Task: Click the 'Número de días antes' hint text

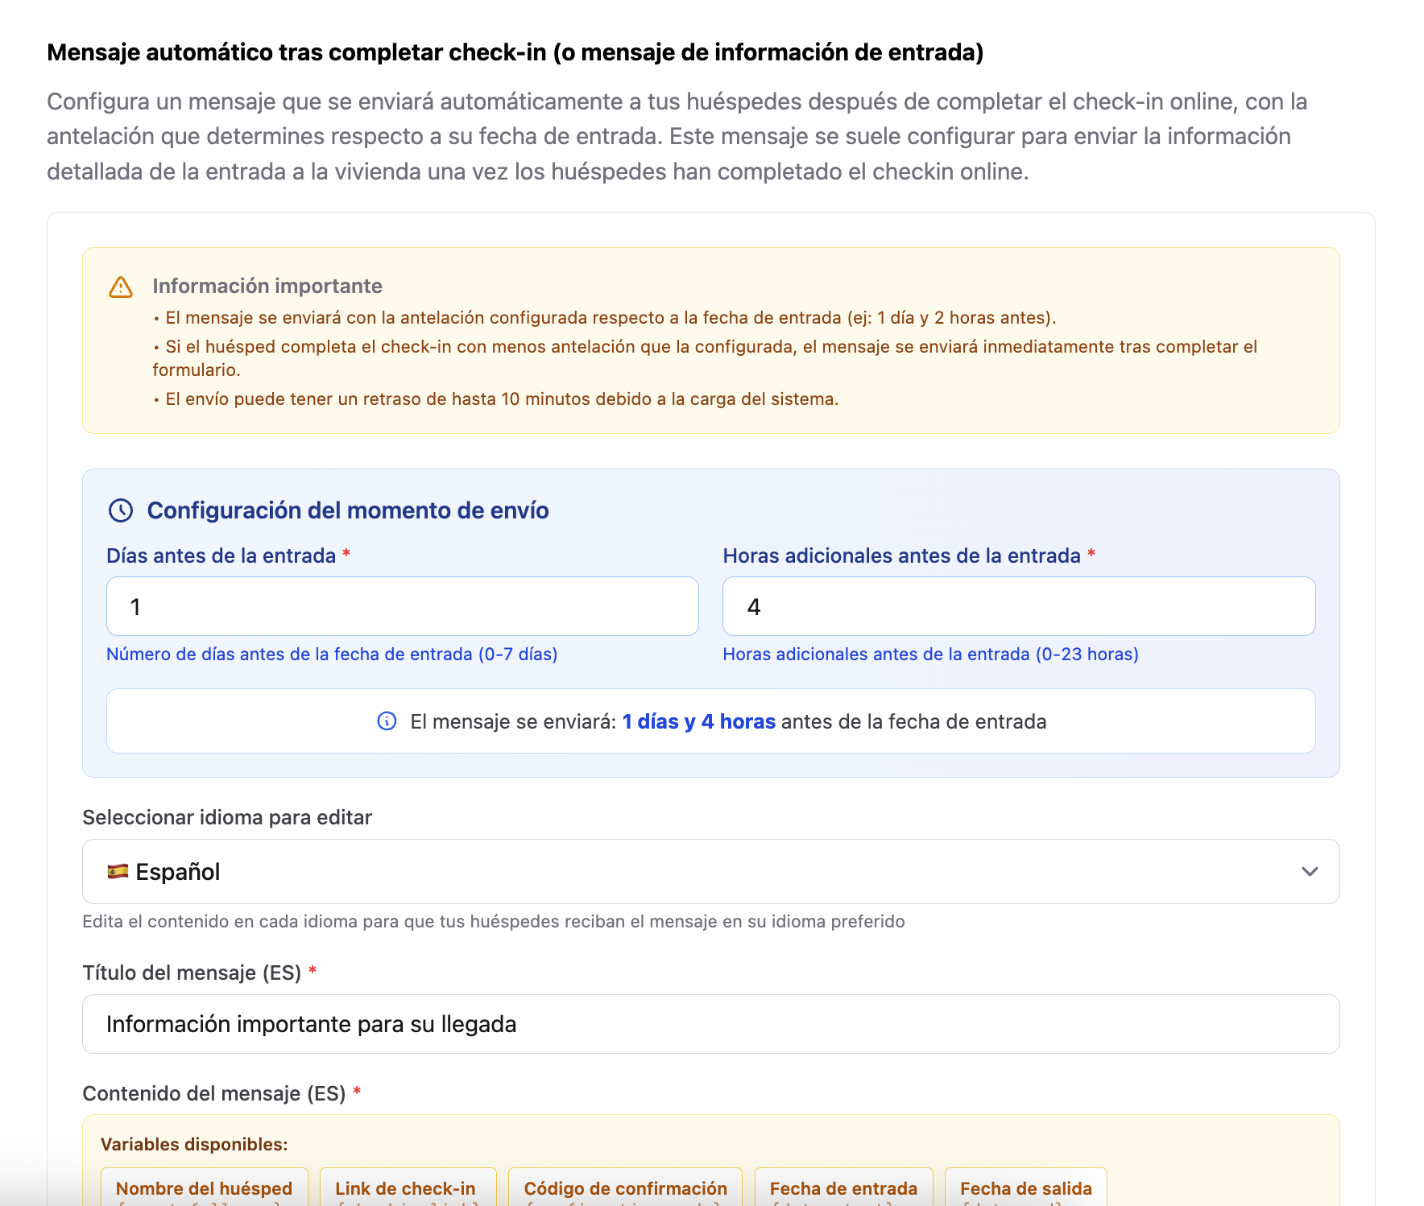Action: click(x=332, y=654)
